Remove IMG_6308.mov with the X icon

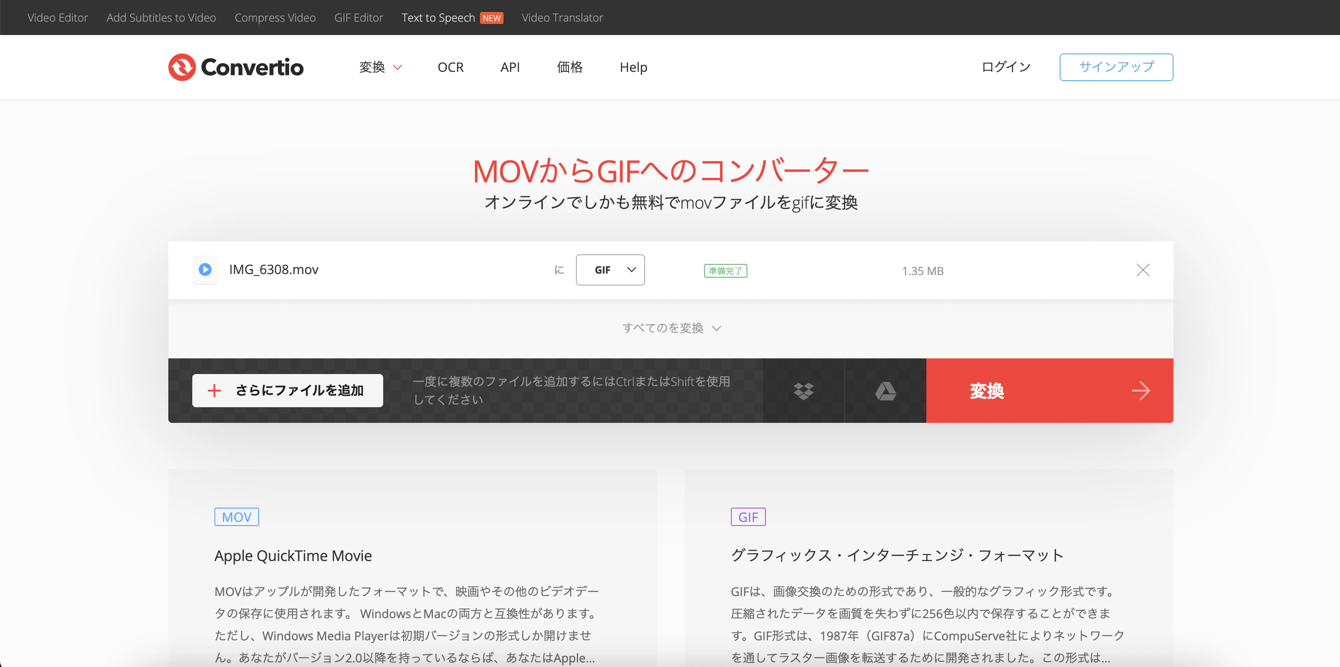pyautogui.click(x=1143, y=269)
